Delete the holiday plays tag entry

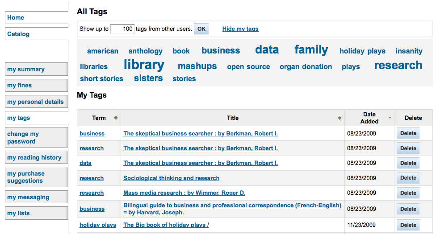(408, 225)
